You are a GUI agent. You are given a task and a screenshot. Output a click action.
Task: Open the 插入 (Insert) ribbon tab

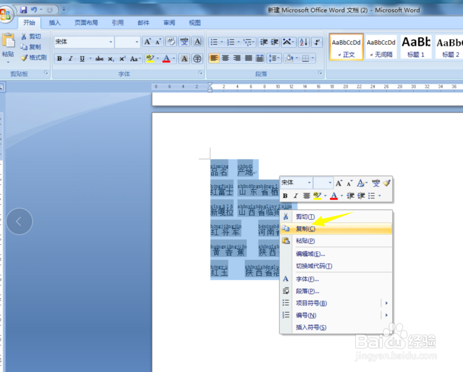55,23
